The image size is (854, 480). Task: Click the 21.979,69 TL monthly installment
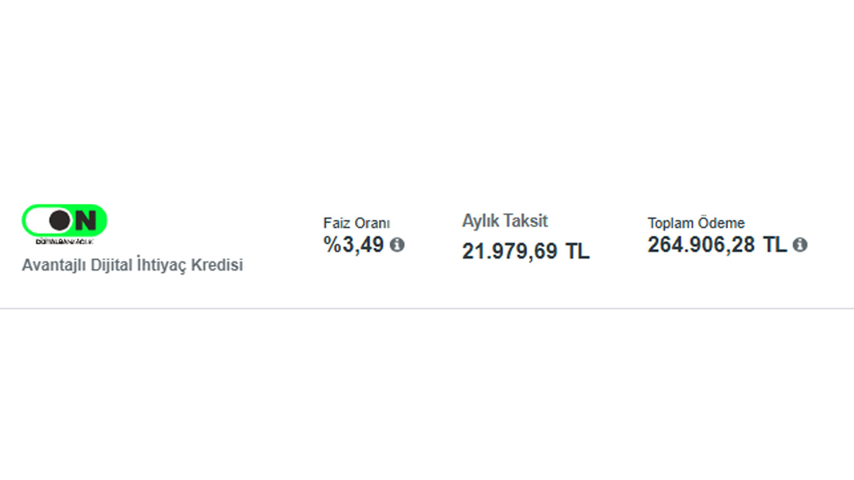[x=526, y=251]
